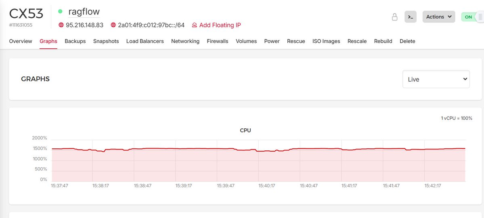484x218 pixels.
Task: Open the Rebuild tab
Action: coord(383,41)
